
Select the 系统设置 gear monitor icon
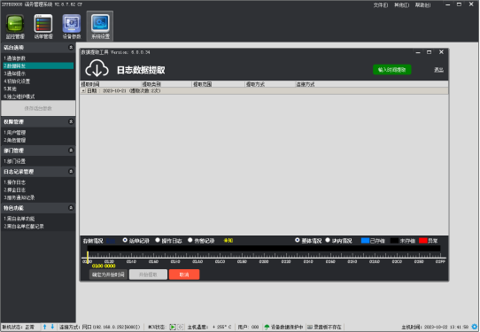point(100,24)
